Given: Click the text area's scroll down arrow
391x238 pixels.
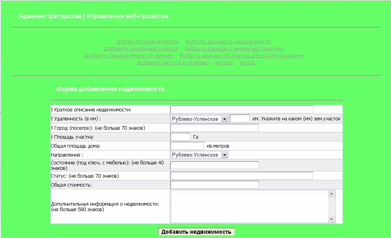Looking at the screenshot, I should (x=331, y=219).
